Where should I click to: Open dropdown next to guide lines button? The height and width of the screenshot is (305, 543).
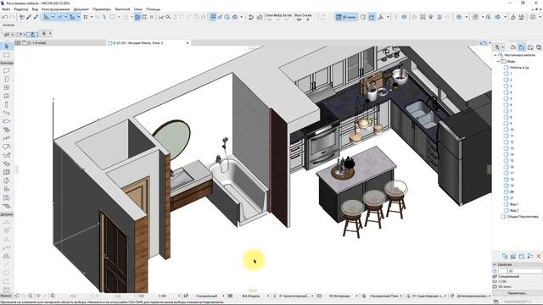[x=53, y=17]
